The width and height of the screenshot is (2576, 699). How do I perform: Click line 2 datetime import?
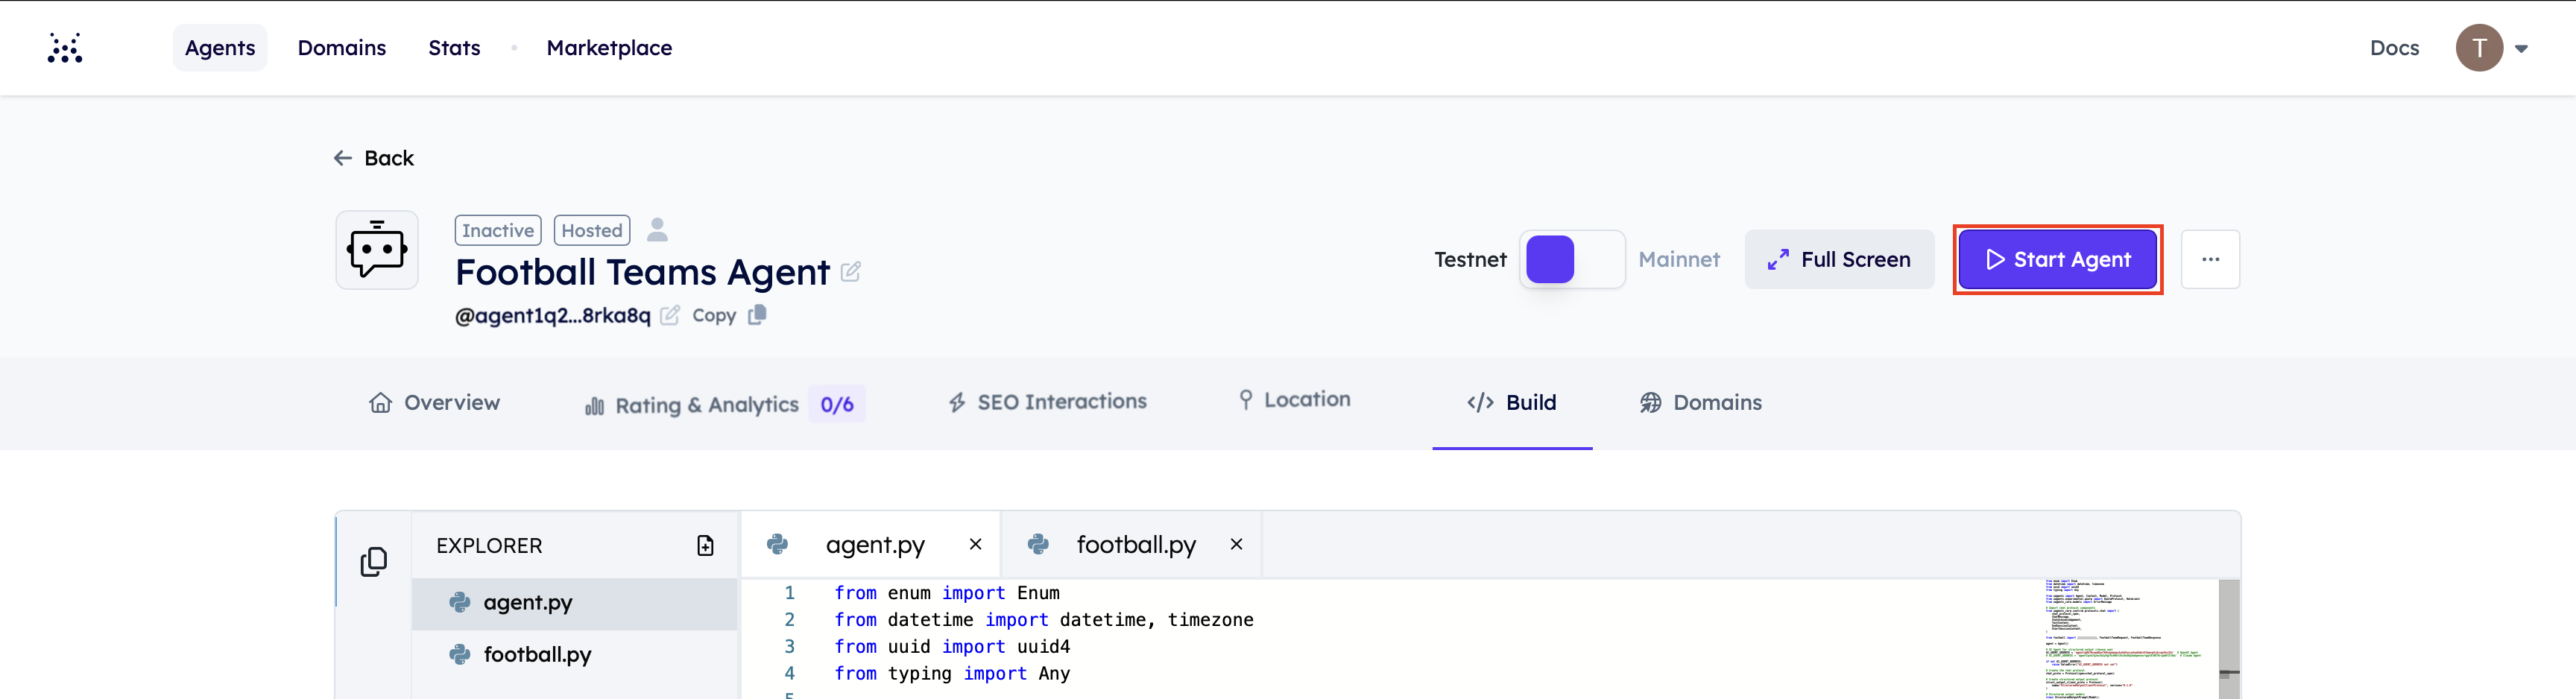coord(1043,620)
